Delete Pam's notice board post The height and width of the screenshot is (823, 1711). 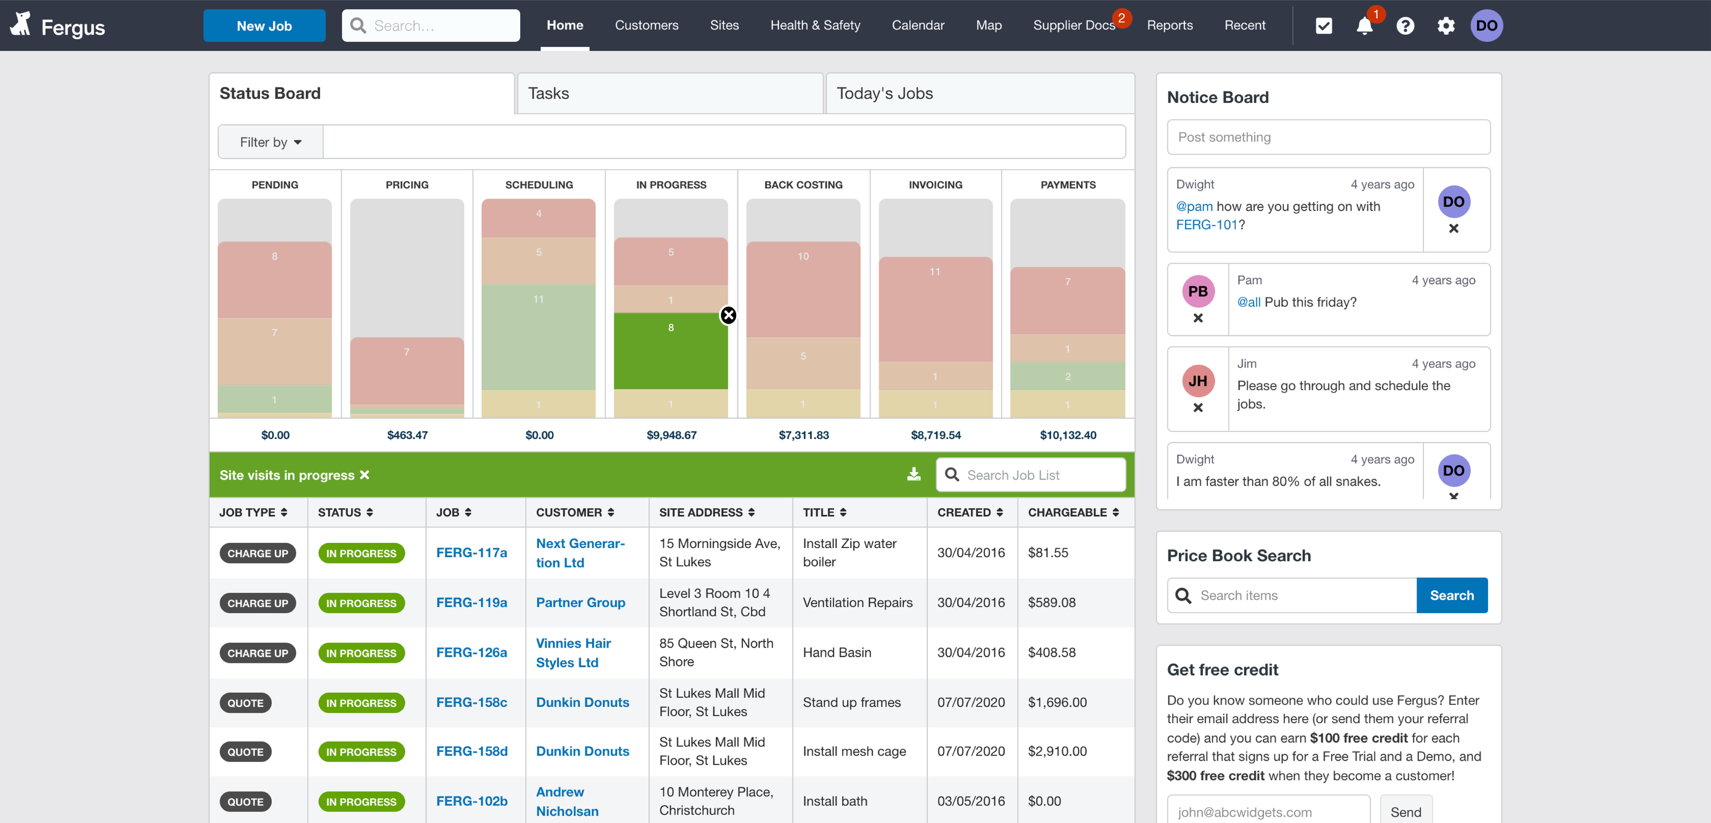click(x=1198, y=318)
